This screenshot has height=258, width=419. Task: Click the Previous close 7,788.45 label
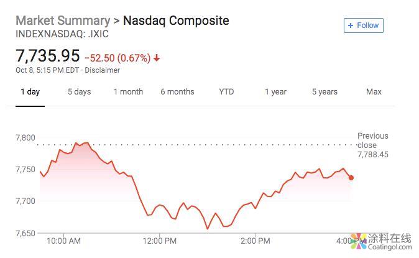pyautogui.click(x=372, y=145)
